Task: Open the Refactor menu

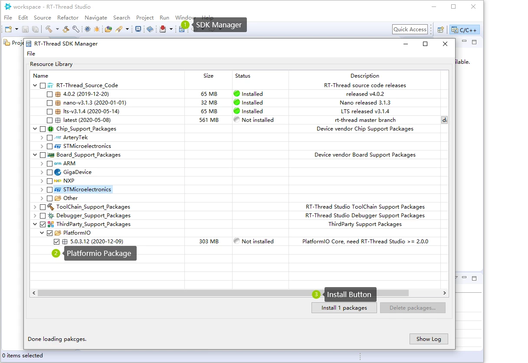Action: [x=68, y=18]
